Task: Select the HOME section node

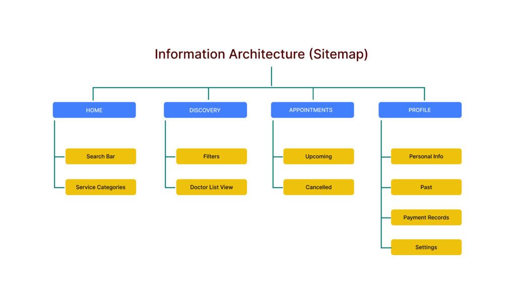Action: pyautogui.click(x=94, y=110)
